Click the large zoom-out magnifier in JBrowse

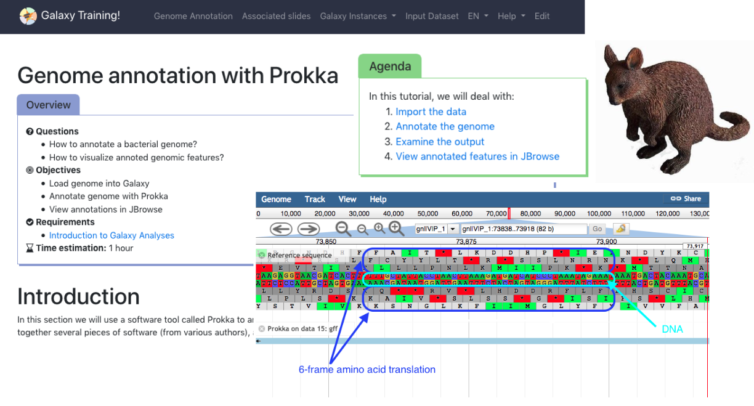343,229
